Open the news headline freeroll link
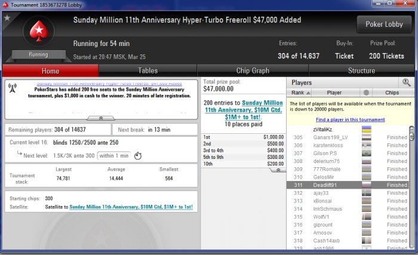The height and width of the screenshot is (255, 418). [x=109, y=84]
